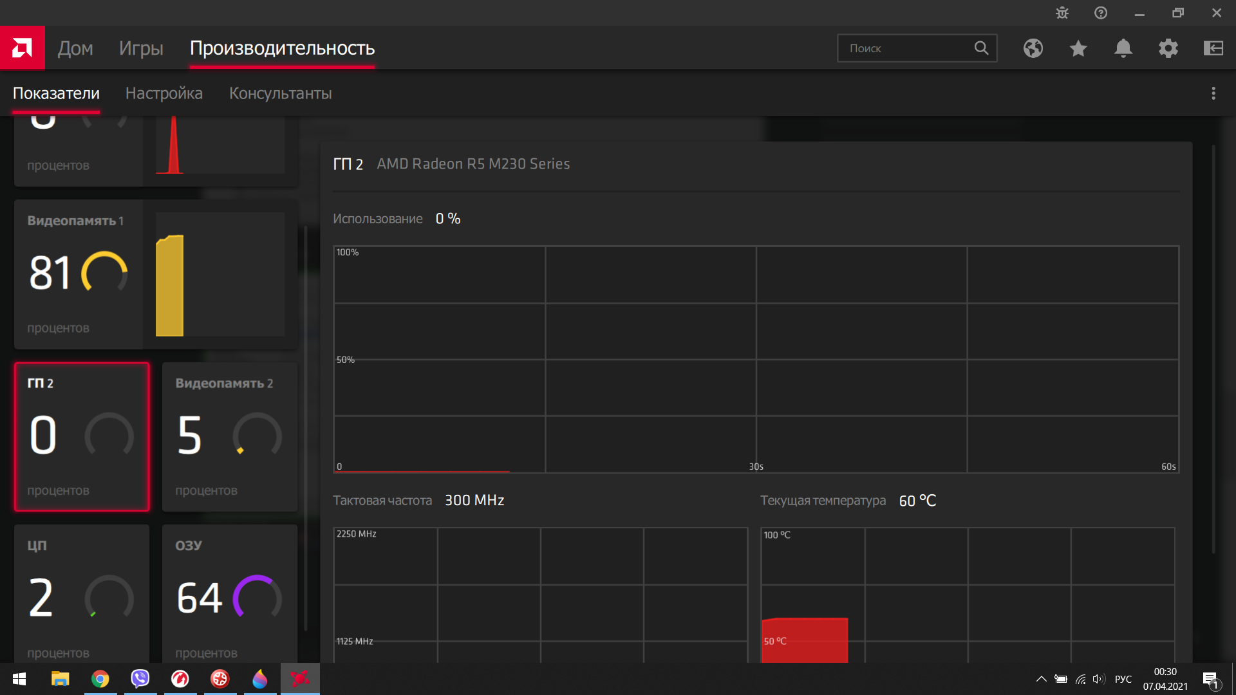Select the Производительность tab

pyautogui.click(x=282, y=48)
